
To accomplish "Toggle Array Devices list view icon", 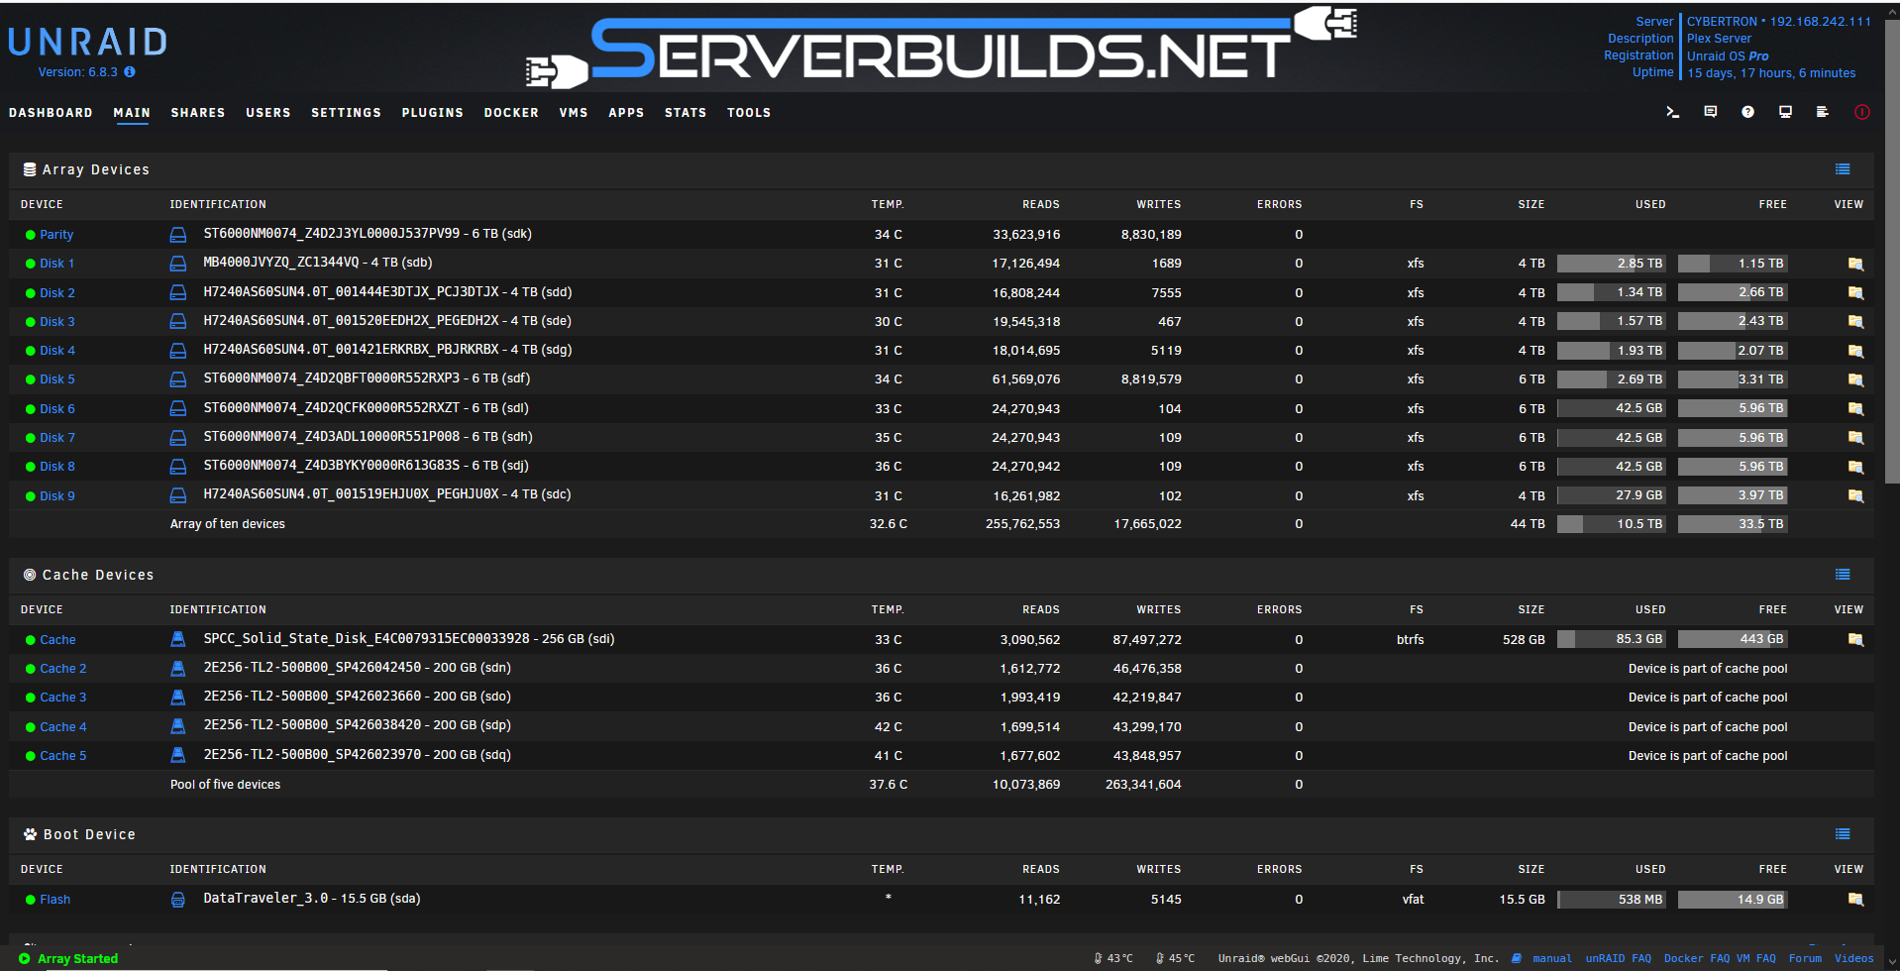I will point(1843,169).
